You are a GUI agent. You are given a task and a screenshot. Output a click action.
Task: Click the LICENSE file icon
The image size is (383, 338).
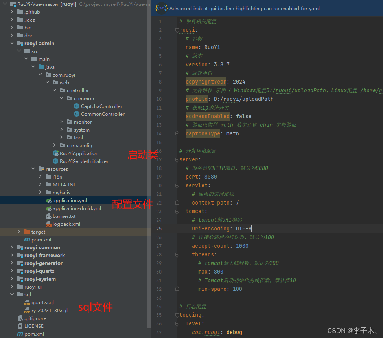pyautogui.click(x=20, y=326)
